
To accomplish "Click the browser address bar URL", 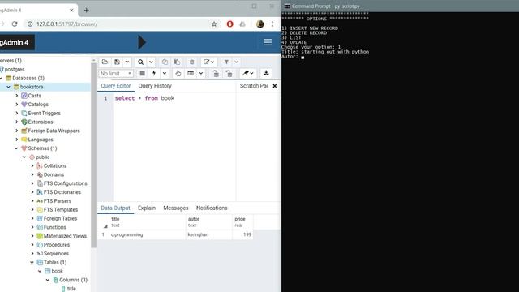I will (66, 24).
